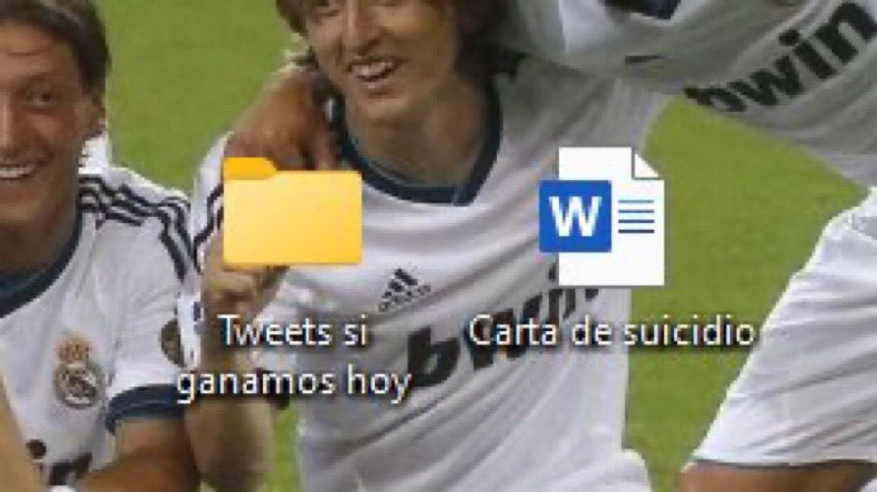This screenshot has width=877, height=492.
Task: Click the 'Carta de suicidio' file name
Action: click(612, 332)
